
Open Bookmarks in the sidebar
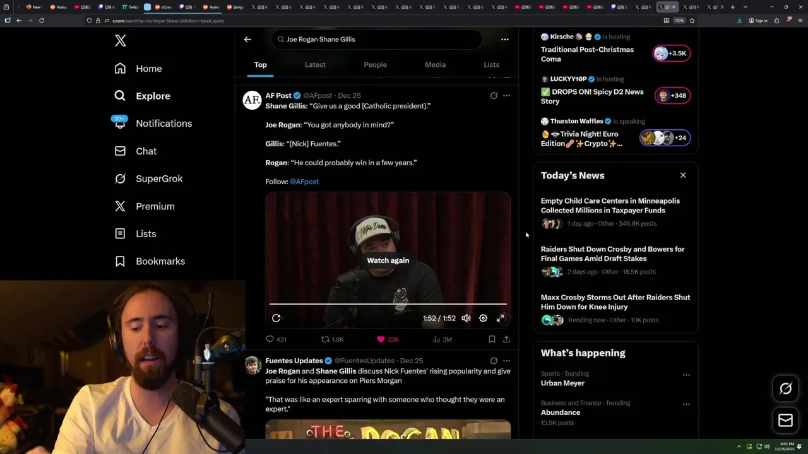(x=150, y=261)
